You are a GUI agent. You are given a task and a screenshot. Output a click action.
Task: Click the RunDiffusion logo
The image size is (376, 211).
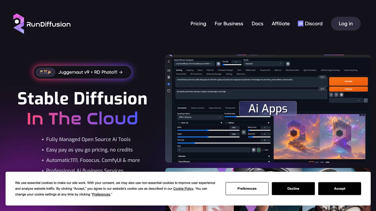tap(42, 24)
